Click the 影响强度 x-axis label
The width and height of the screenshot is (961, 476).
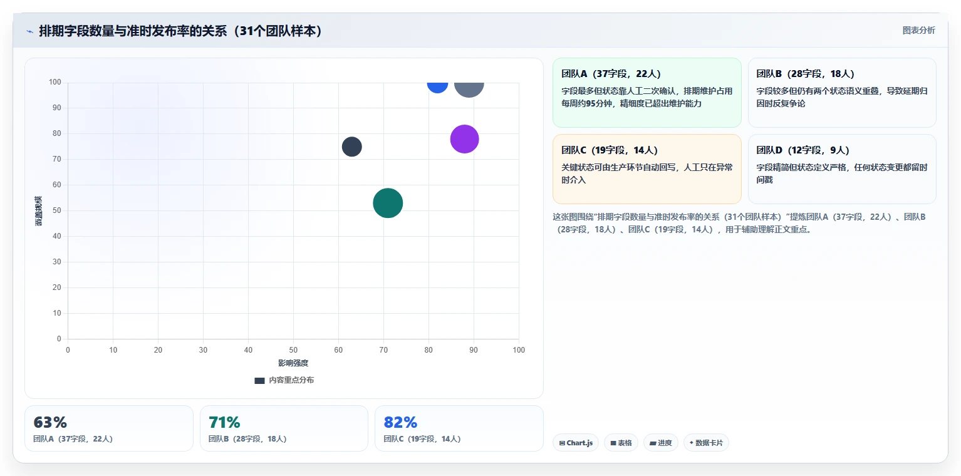point(293,363)
